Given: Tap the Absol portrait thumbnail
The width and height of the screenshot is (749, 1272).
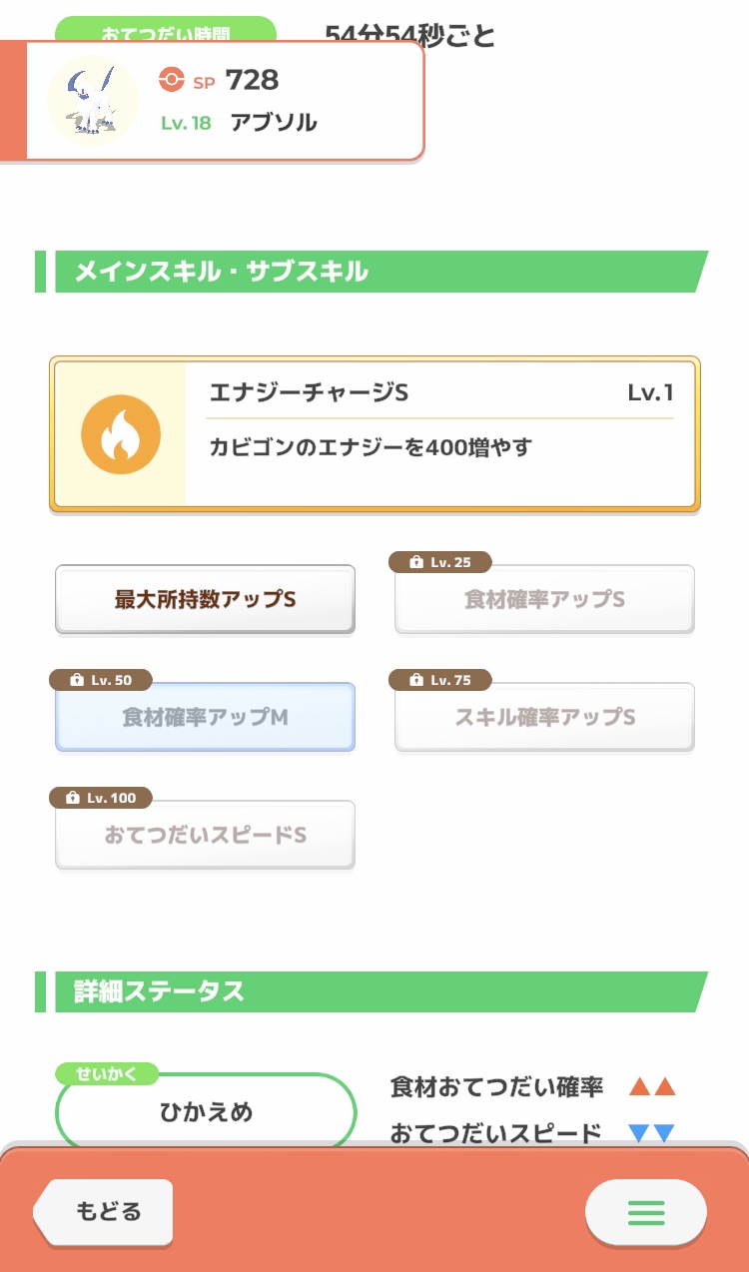Looking at the screenshot, I should tap(93, 101).
